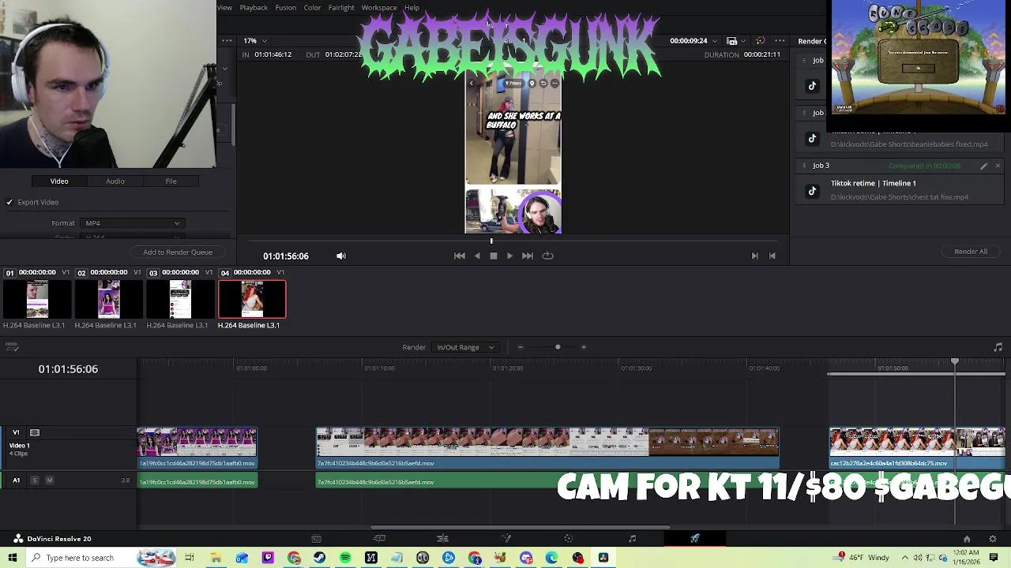
Task: Jump to last frame in viewer
Action: (x=528, y=256)
